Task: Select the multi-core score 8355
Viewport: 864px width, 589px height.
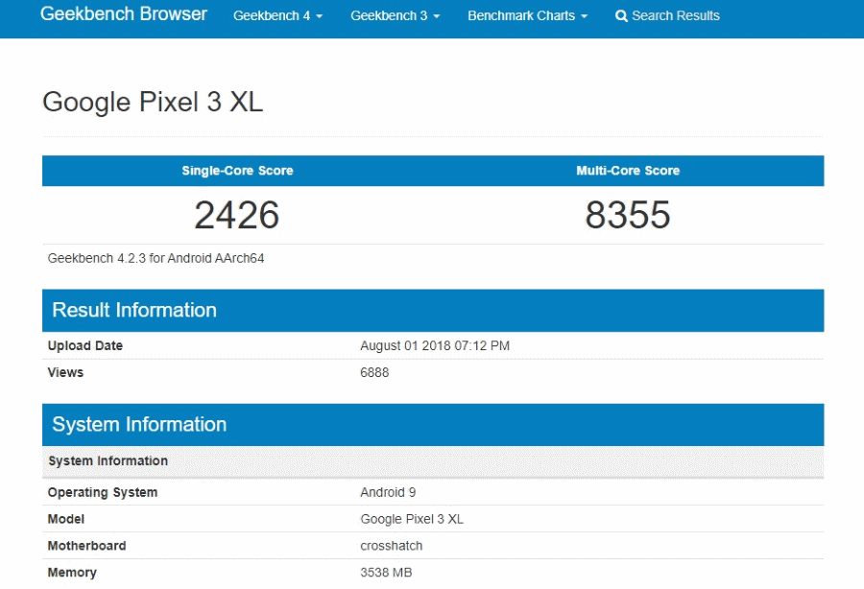Action: (628, 215)
